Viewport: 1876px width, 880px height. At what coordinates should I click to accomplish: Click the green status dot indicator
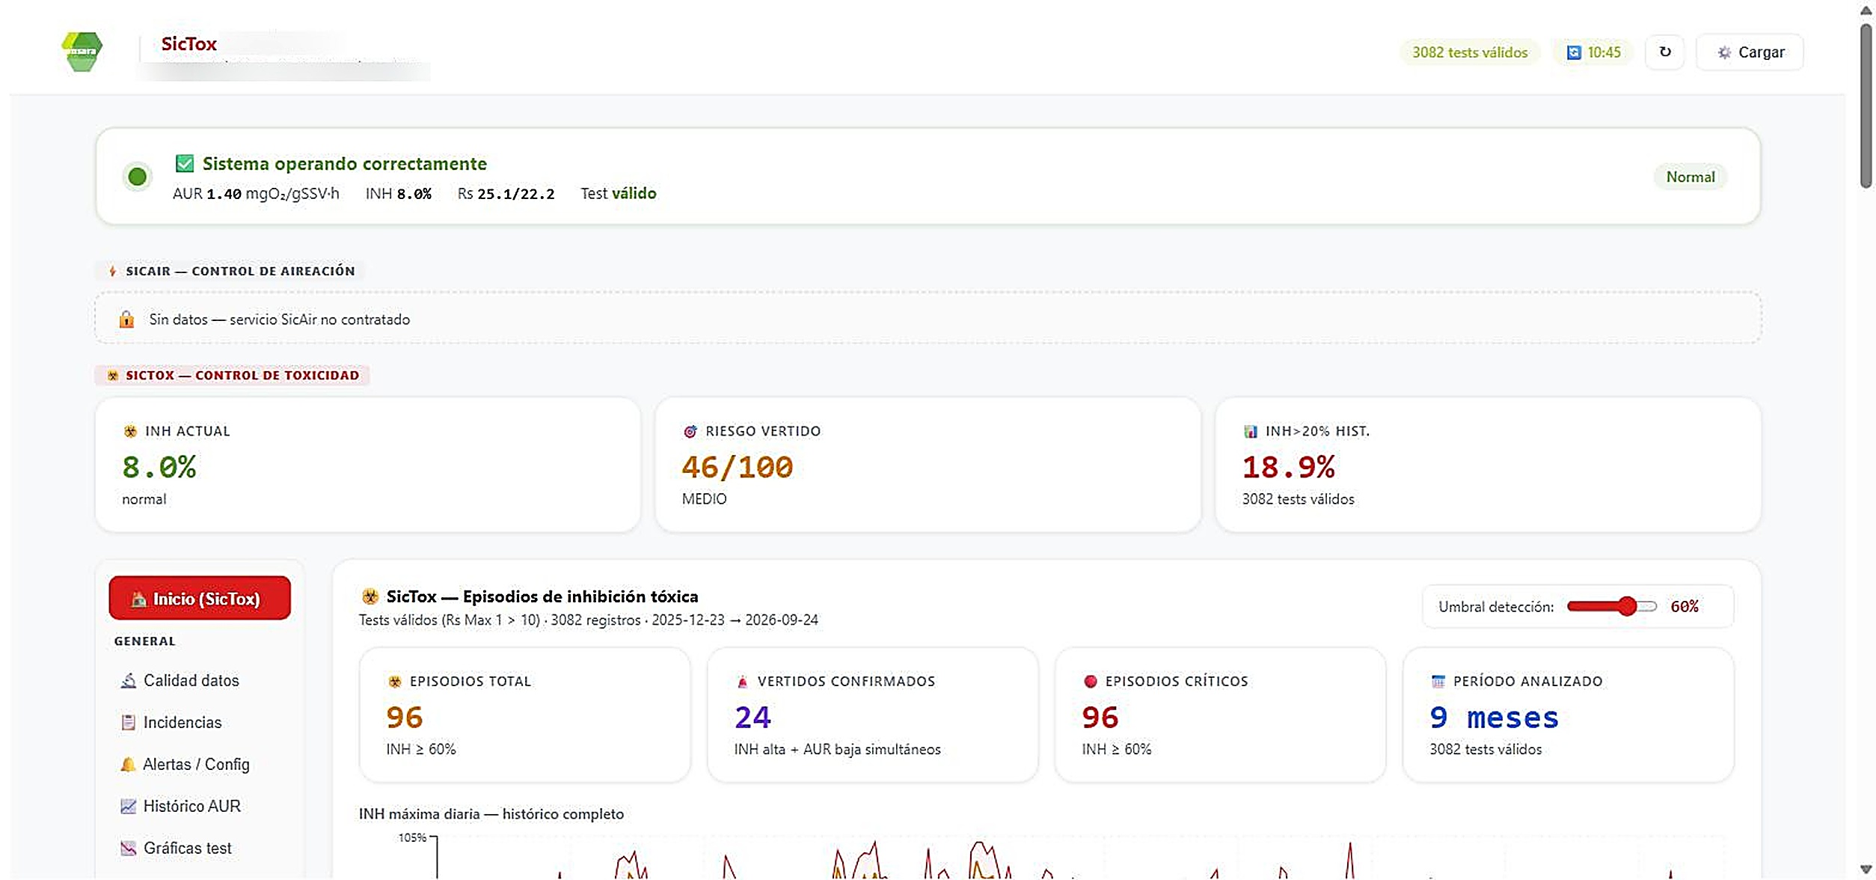(137, 177)
